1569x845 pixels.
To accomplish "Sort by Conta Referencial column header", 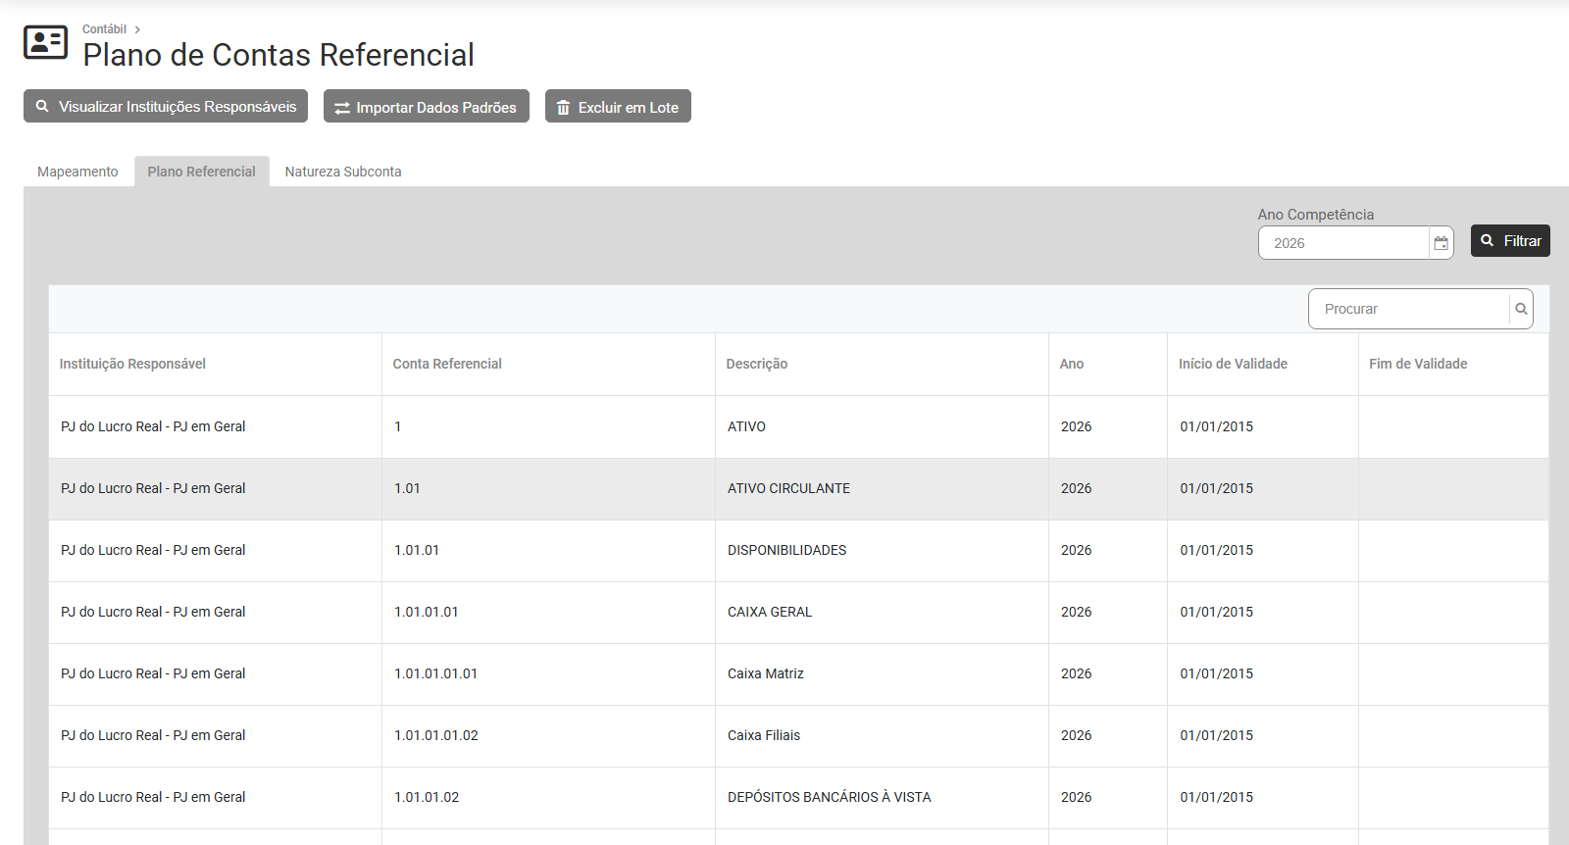I will coord(447,364).
